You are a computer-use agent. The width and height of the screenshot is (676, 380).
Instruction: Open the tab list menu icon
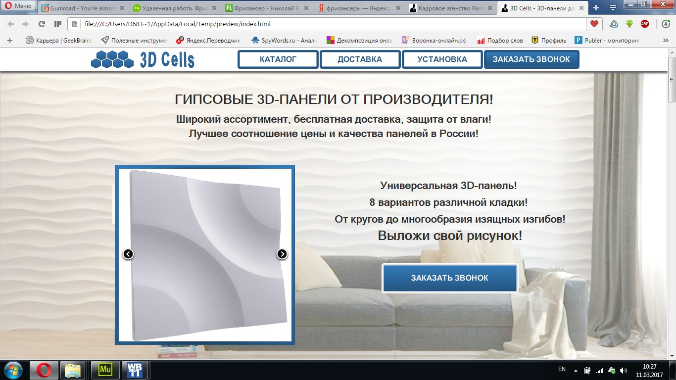pyautogui.click(x=613, y=8)
